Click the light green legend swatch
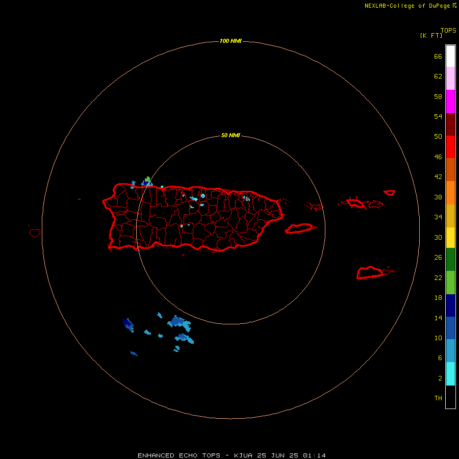Image resolution: width=459 pixels, height=459 pixels. point(450,283)
